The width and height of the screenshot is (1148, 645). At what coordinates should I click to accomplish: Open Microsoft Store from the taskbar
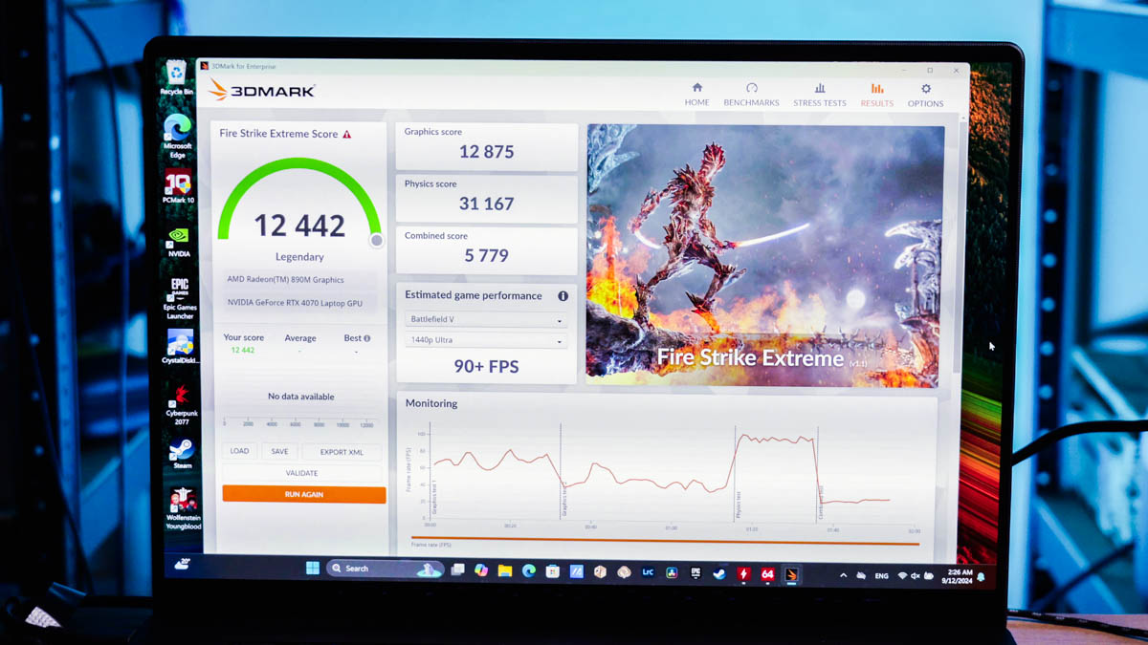(553, 571)
